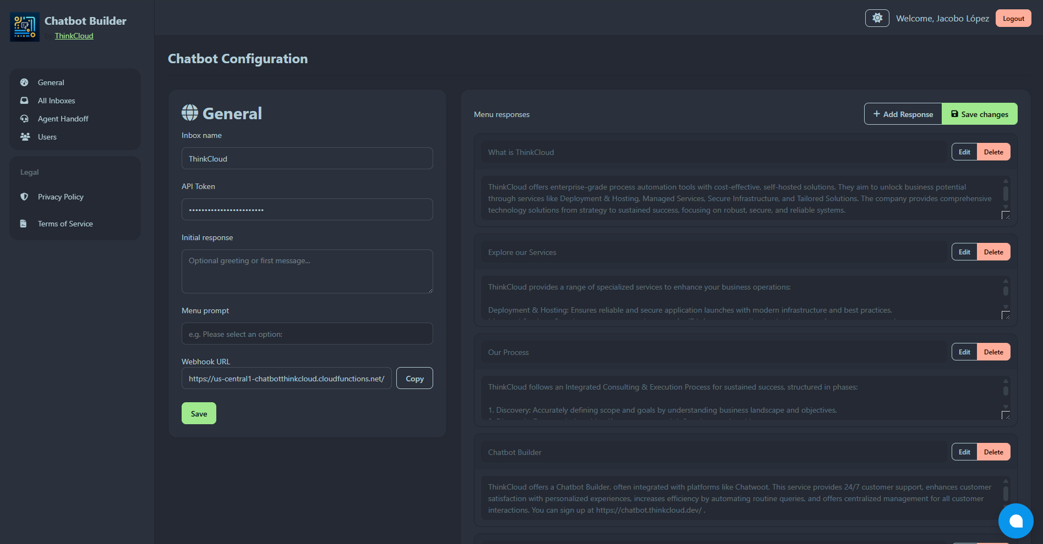The width and height of the screenshot is (1043, 544).
Task: Focus the Inbox name field
Action: pyautogui.click(x=307, y=158)
